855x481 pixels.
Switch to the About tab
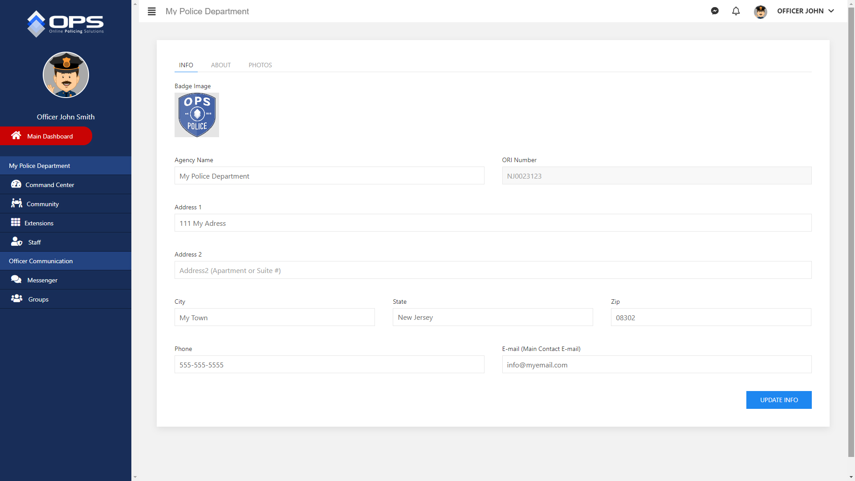point(221,65)
